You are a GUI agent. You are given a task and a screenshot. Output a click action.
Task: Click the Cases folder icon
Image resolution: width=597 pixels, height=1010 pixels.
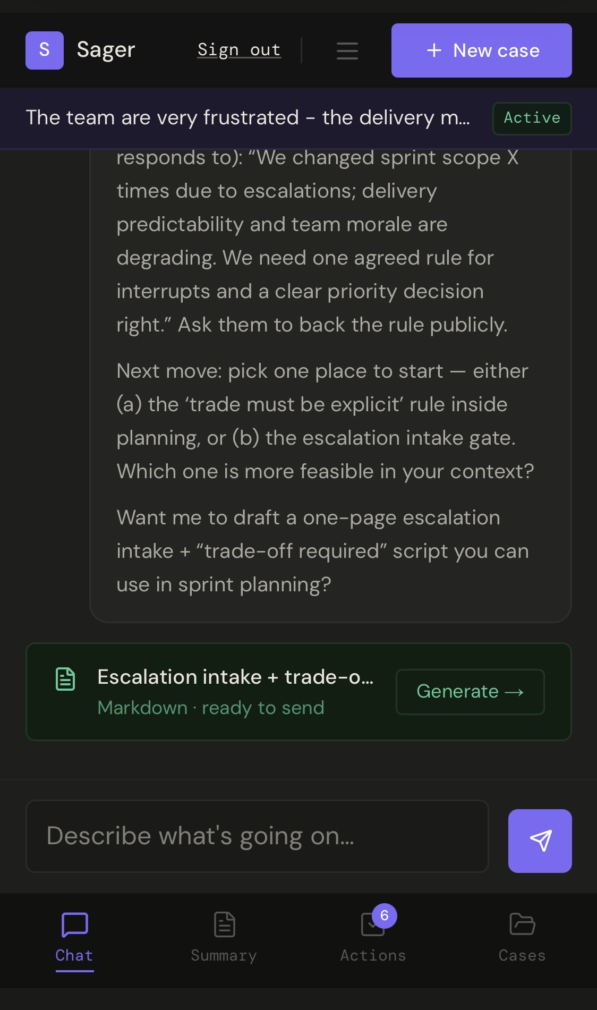pyautogui.click(x=522, y=924)
